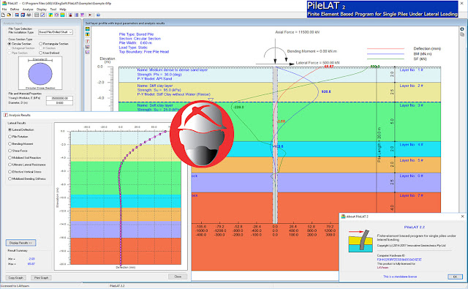Click the blue plus icon at the profile's top right
Screen dimensions: 468x289
(462, 29)
